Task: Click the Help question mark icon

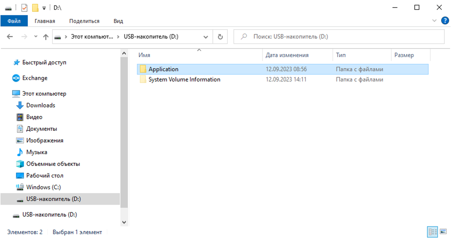Action: (444, 20)
